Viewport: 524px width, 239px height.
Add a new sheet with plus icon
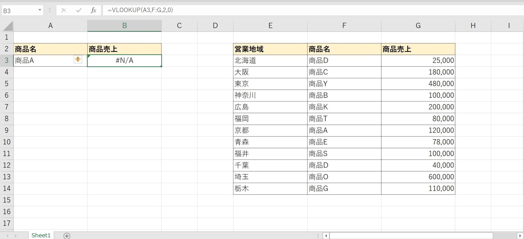(67, 236)
